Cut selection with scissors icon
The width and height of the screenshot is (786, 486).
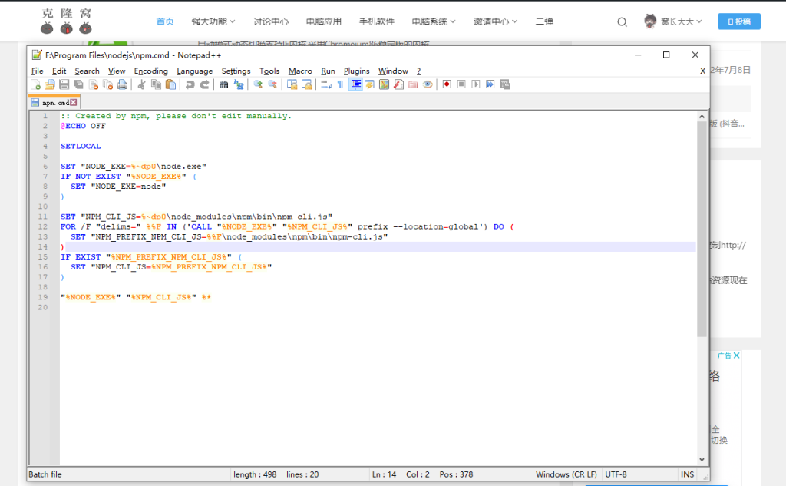coord(141,84)
